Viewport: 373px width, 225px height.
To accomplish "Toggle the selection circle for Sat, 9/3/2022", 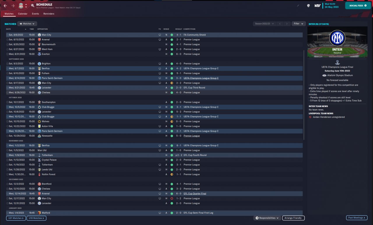I will [x=7, y=64].
